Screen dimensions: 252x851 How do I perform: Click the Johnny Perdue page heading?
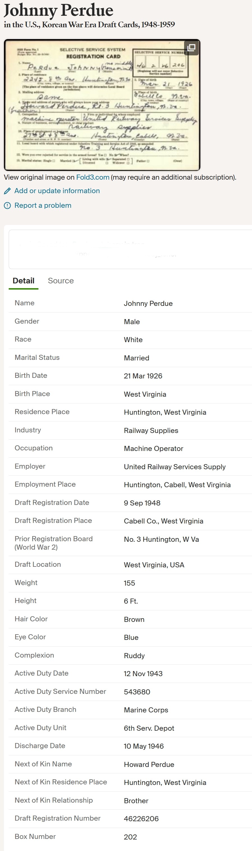(x=58, y=10)
